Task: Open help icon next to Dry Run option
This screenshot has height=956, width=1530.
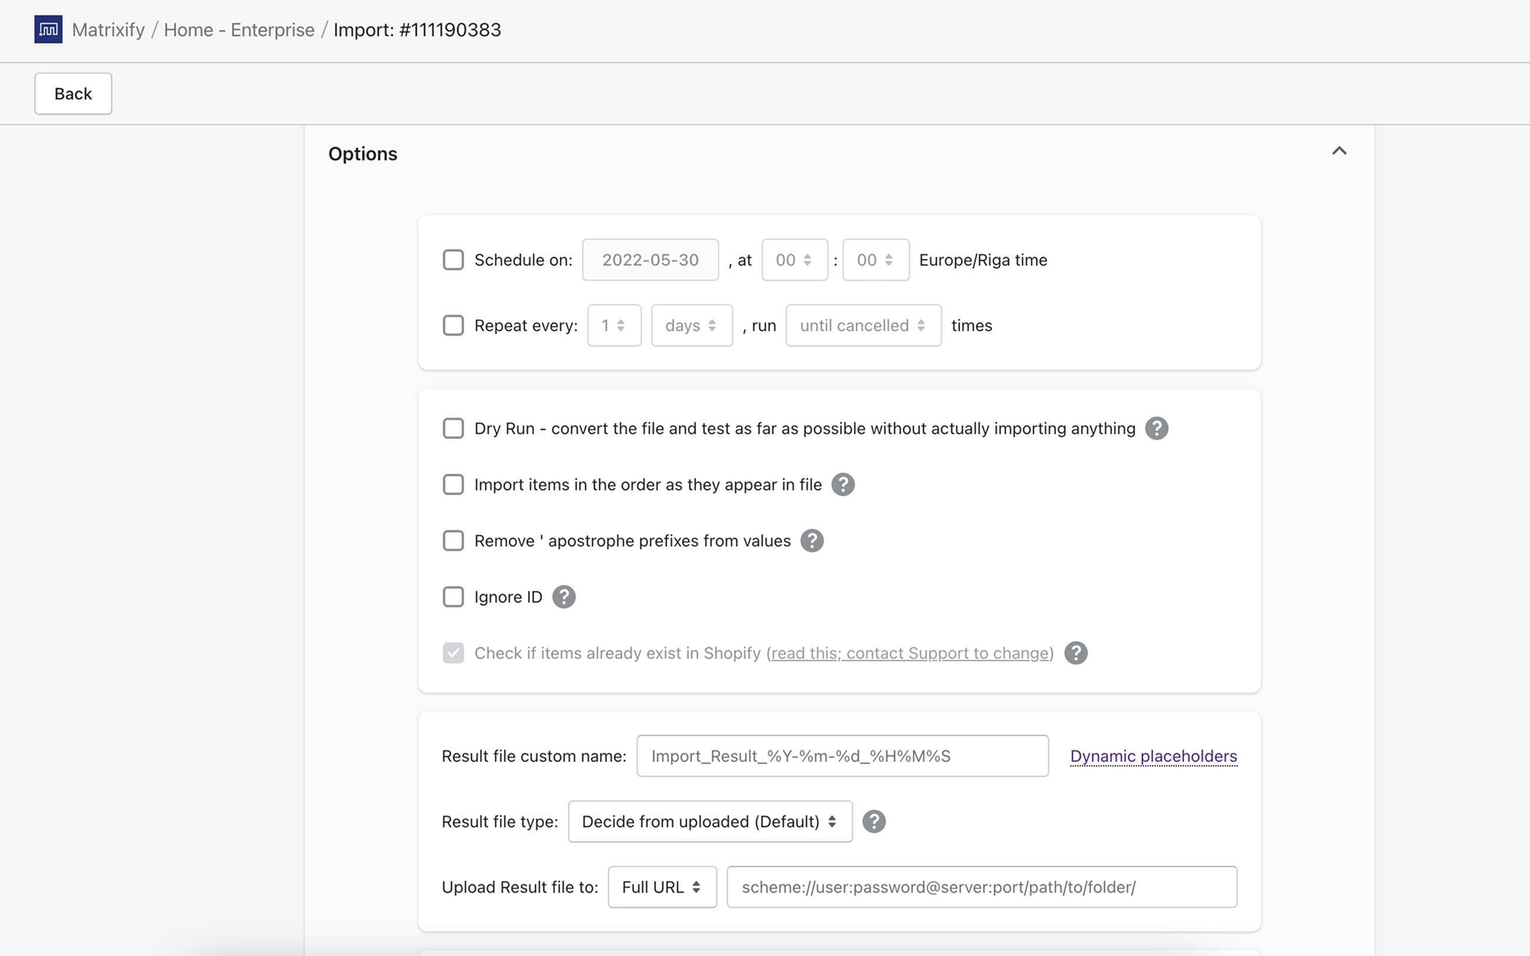Action: pos(1156,428)
